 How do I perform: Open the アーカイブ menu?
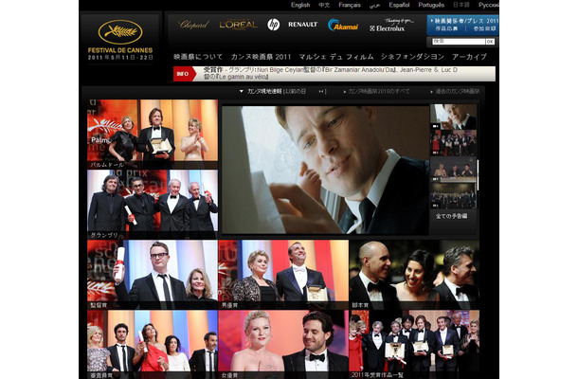470,57
